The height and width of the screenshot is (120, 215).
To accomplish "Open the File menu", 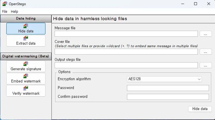I will (x=5, y=12).
